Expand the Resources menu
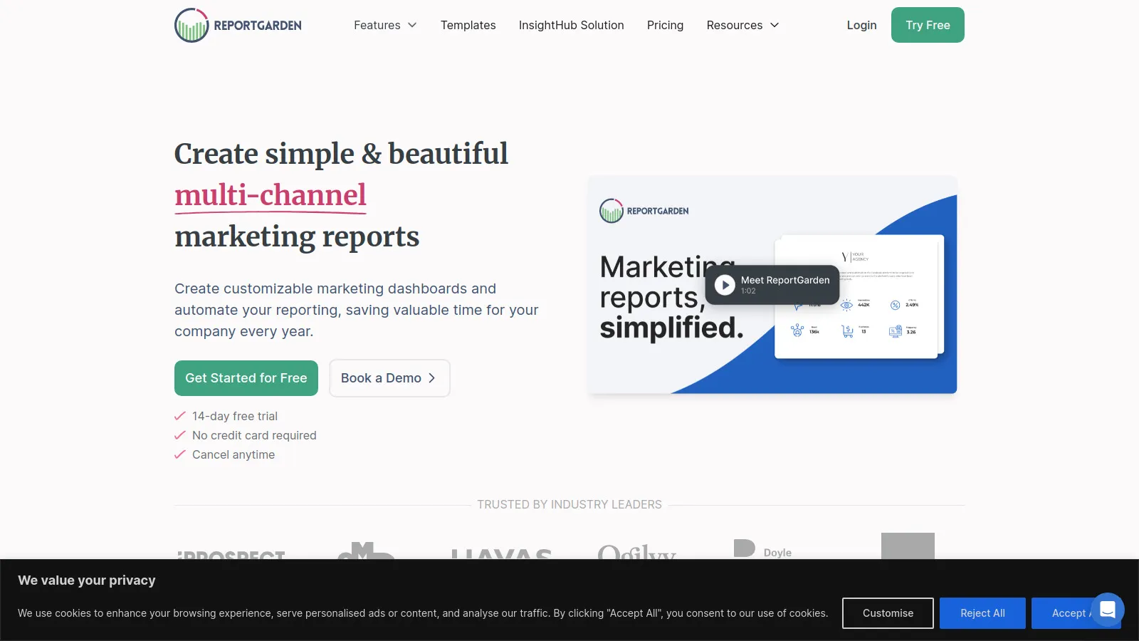This screenshot has height=641, width=1139. point(742,25)
